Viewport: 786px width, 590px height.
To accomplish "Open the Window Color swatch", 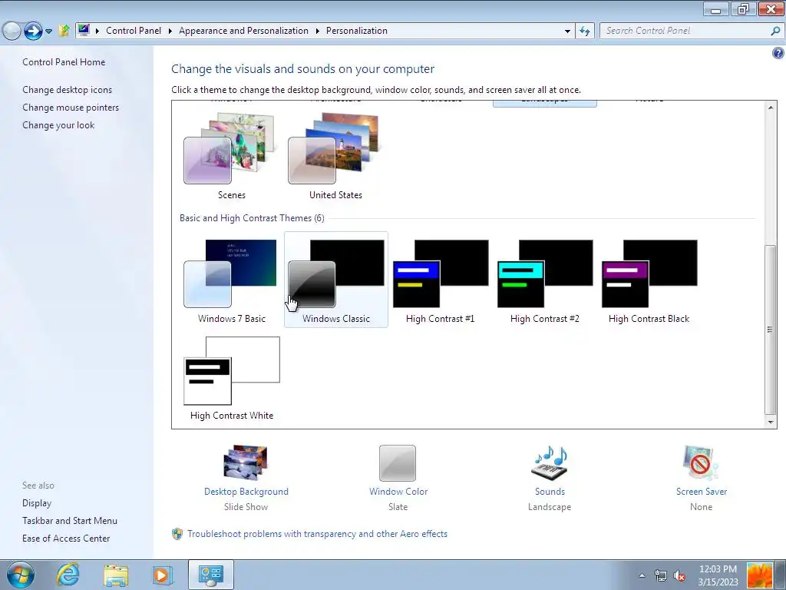I will coord(398,462).
